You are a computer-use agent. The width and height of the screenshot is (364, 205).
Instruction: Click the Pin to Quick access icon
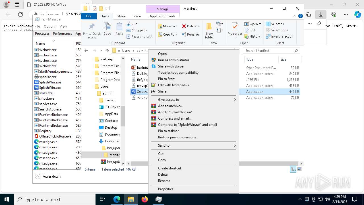tap(92, 26)
